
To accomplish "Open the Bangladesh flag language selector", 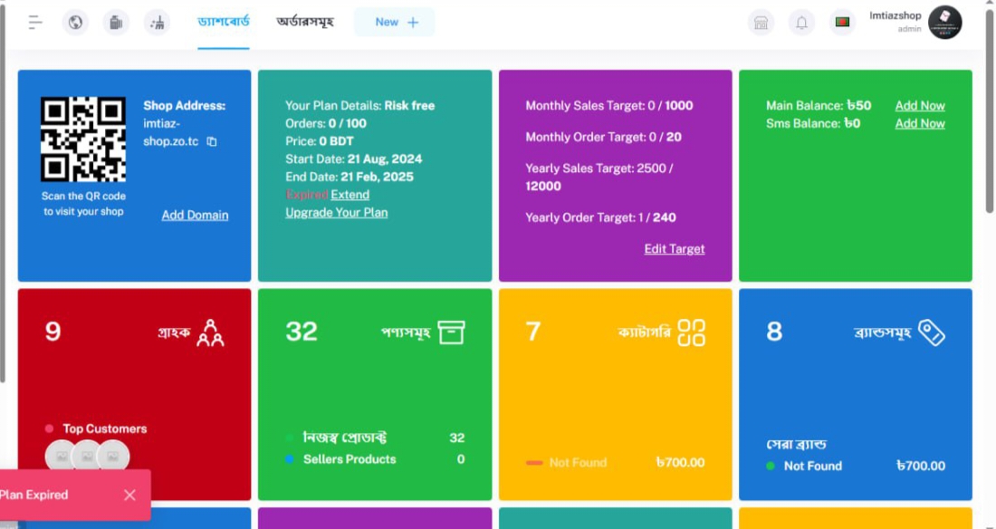I will pyautogui.click(x=842, y=23).
